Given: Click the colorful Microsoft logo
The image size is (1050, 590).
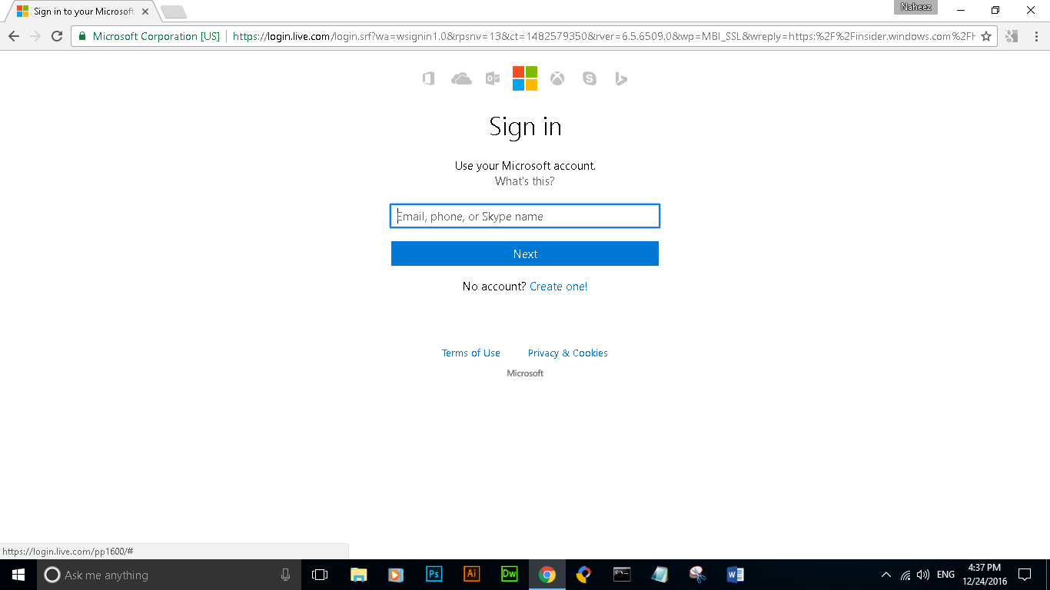Looking at the screenshot, I should (525, 78).
